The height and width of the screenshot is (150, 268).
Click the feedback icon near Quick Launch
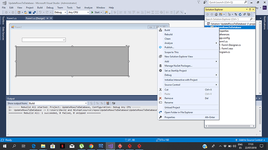pos(205,2)
